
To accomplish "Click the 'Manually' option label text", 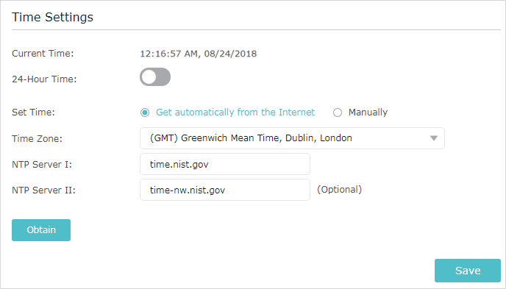I will [x=368, y=113].
